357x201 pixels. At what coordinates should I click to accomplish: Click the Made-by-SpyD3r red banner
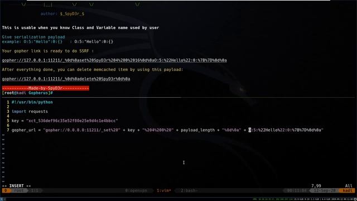(46, 88)
